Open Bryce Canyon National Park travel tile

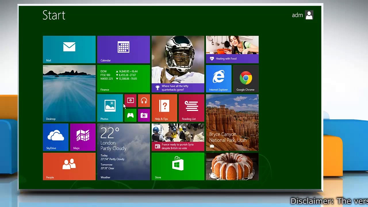[x=232, y=123]
